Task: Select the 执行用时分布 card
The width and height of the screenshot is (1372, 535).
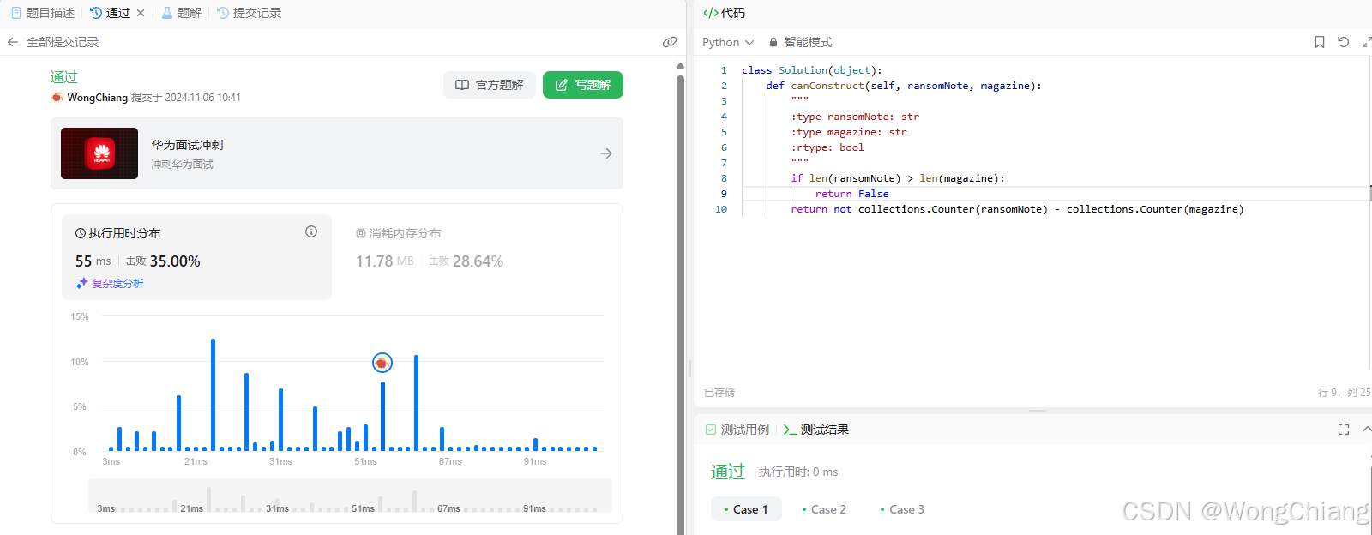Action: (196, 257)
